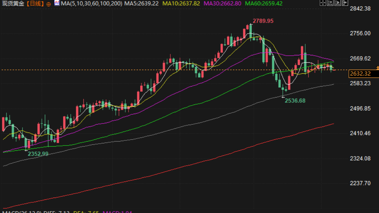Click the candlestick at the 2536.68 low
379x213 pixels.
[283, 91]
